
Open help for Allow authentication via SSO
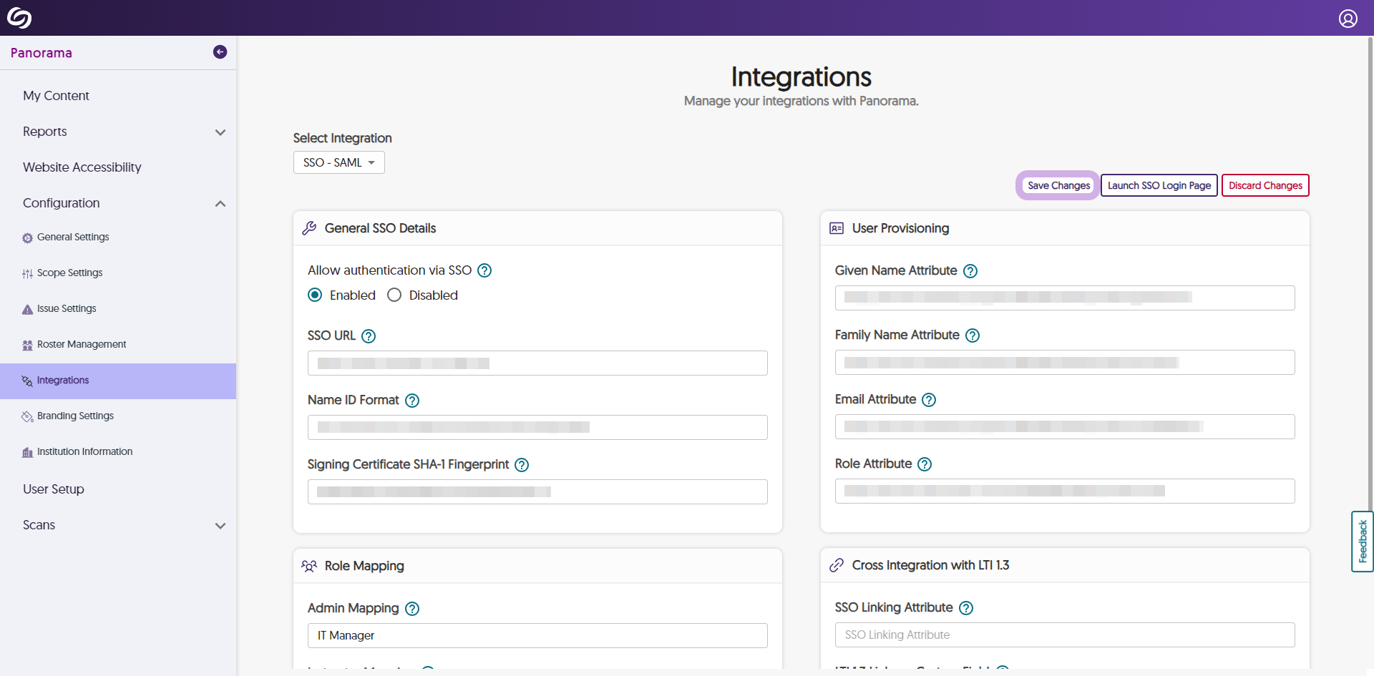(x=484, y=270)
